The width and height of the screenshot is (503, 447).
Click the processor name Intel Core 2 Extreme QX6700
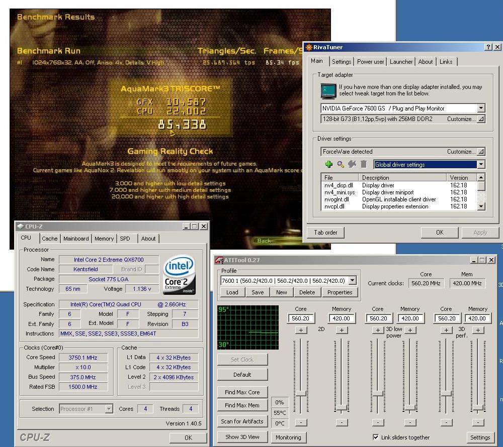point(109,260)
